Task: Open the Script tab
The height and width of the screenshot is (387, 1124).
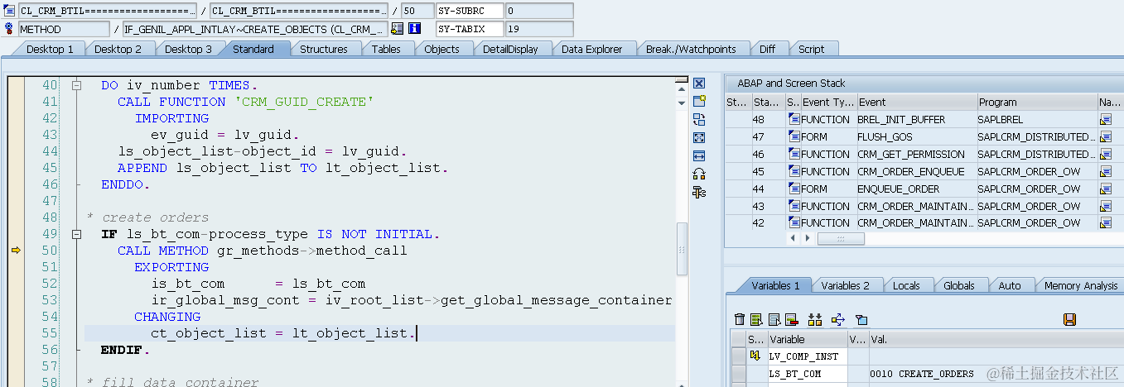Action: 811,49
